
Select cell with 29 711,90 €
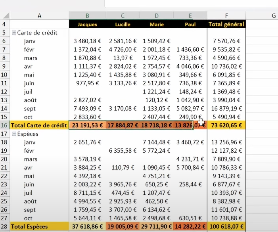click(157, 226)
